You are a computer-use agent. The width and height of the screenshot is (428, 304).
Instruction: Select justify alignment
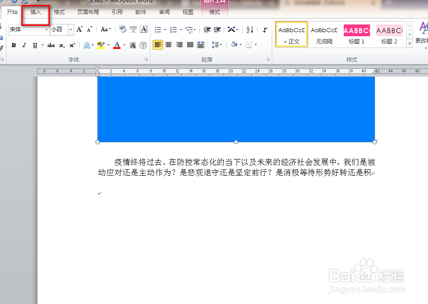tap(190, 45)
